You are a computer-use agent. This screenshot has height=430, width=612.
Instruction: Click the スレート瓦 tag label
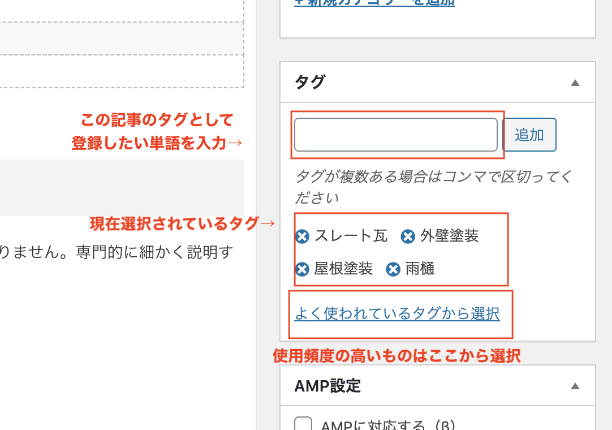coord(351,236)
